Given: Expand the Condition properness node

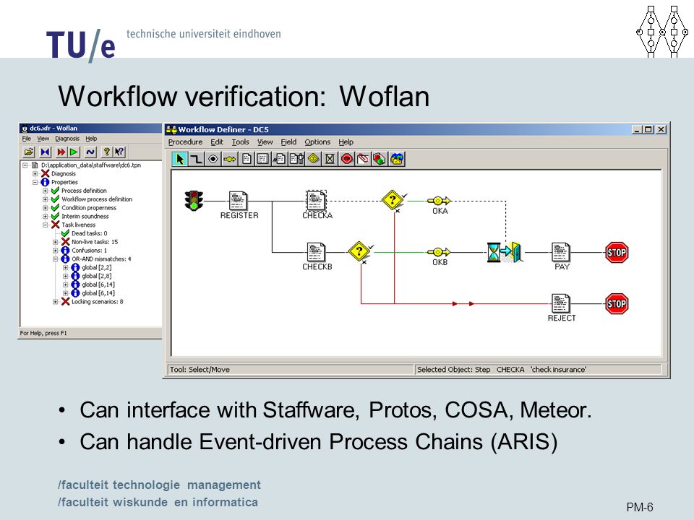Looking at the screenshot, I should (45, 208).
